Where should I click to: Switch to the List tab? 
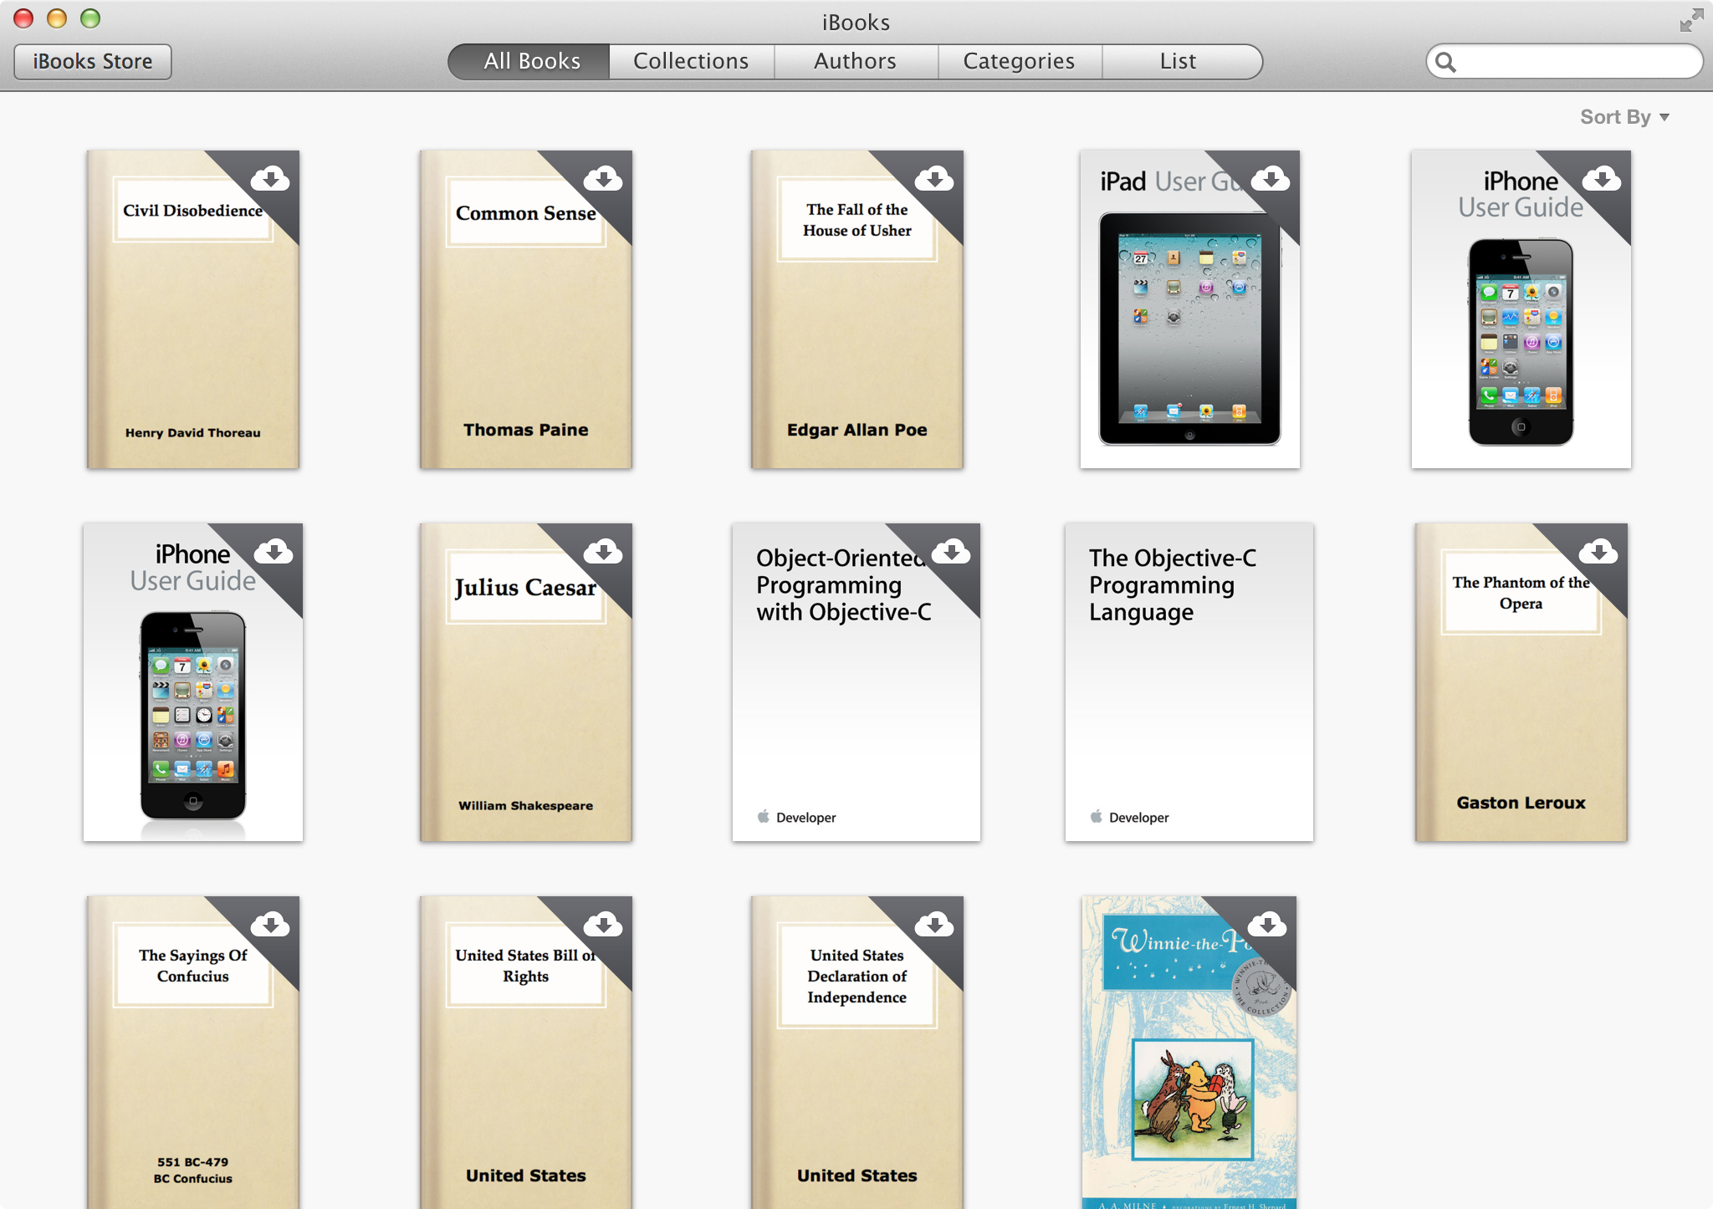point(1181,62)
